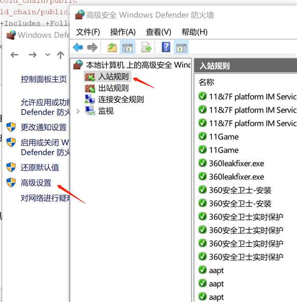Click 还原默认值 link
297x302 pixels.
[x=40, y=168]
